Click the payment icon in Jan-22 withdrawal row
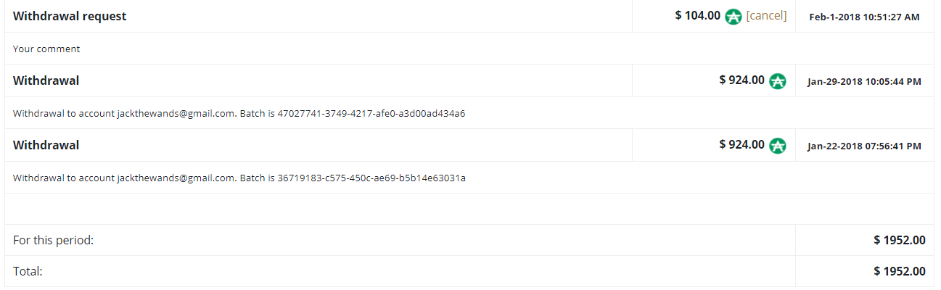The width and height of the screenshot is (941, 290). click(x=778, y=146)
